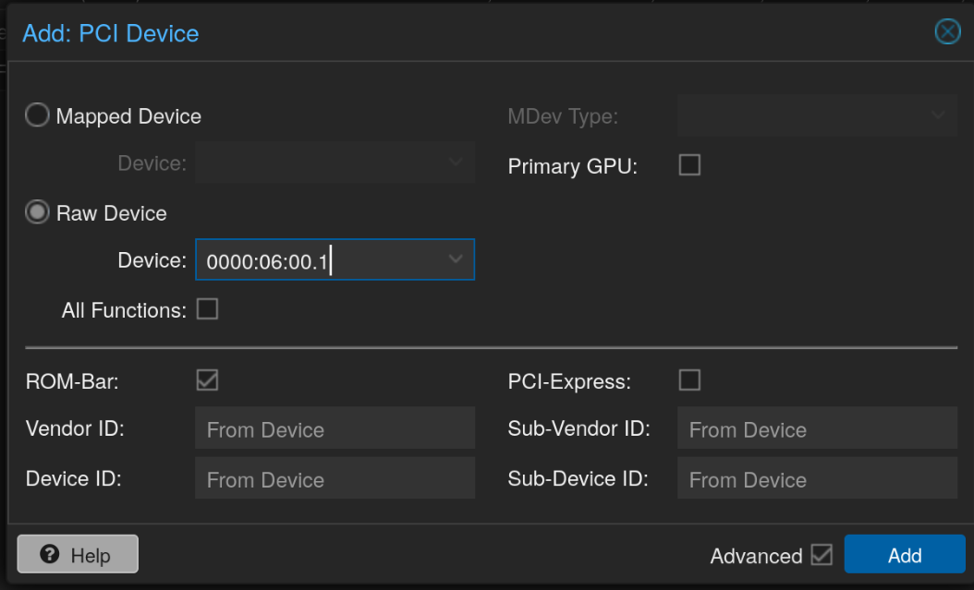Disable the ROM-Bar checkbox
Viewport: 974px width, 590px height.
[207, 379]
